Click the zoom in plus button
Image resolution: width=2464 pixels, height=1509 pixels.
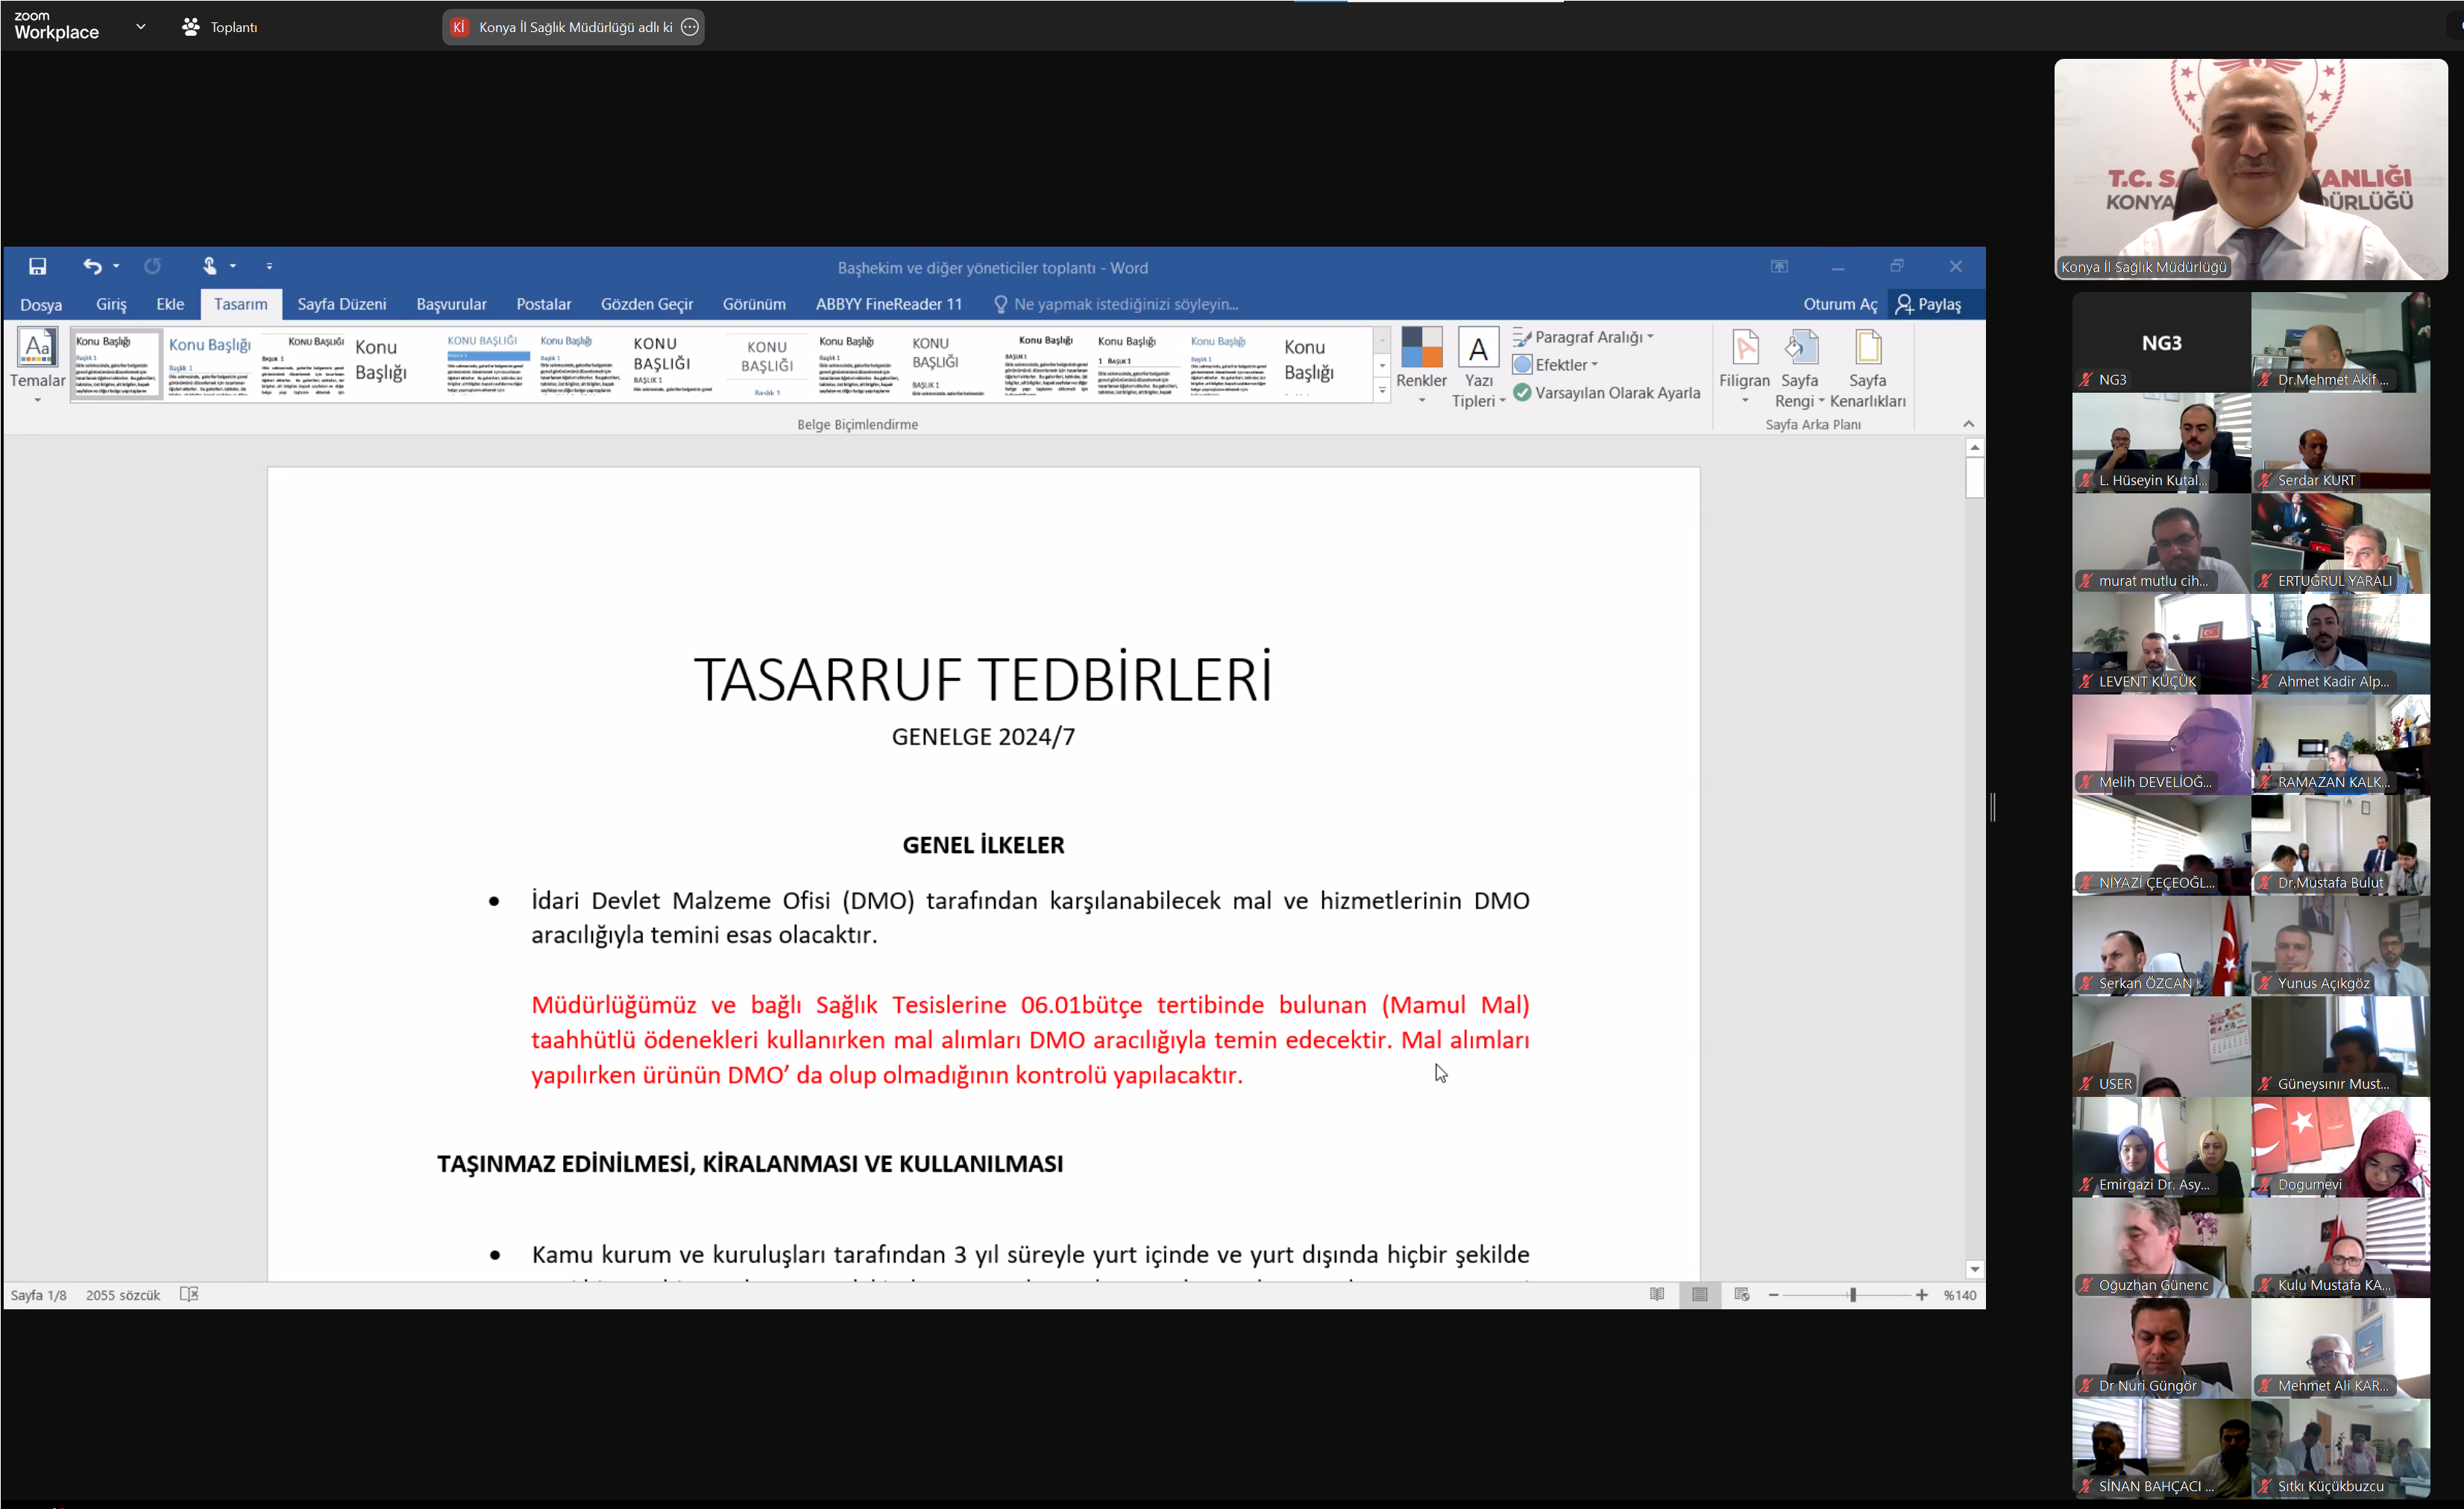click(1921, 1294)
